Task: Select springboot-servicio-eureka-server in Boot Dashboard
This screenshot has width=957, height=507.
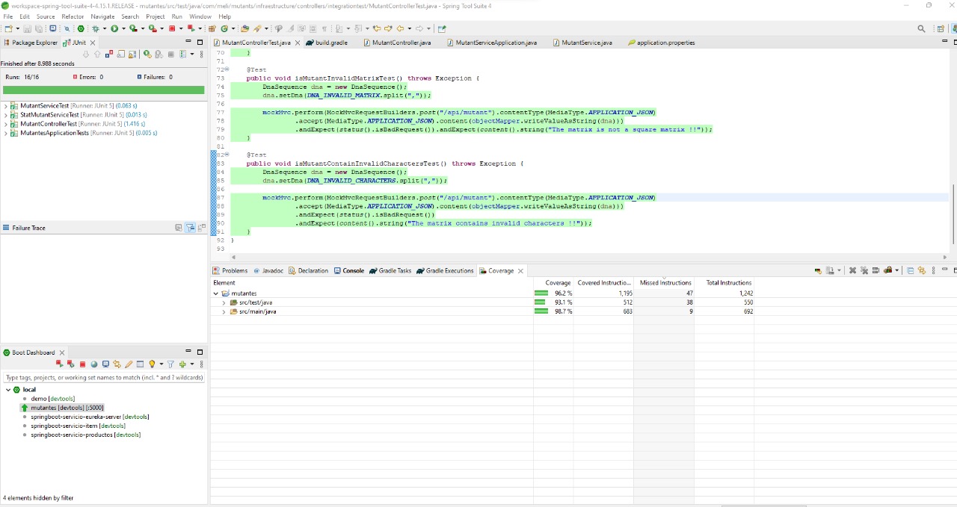Action: coord(89,417)
